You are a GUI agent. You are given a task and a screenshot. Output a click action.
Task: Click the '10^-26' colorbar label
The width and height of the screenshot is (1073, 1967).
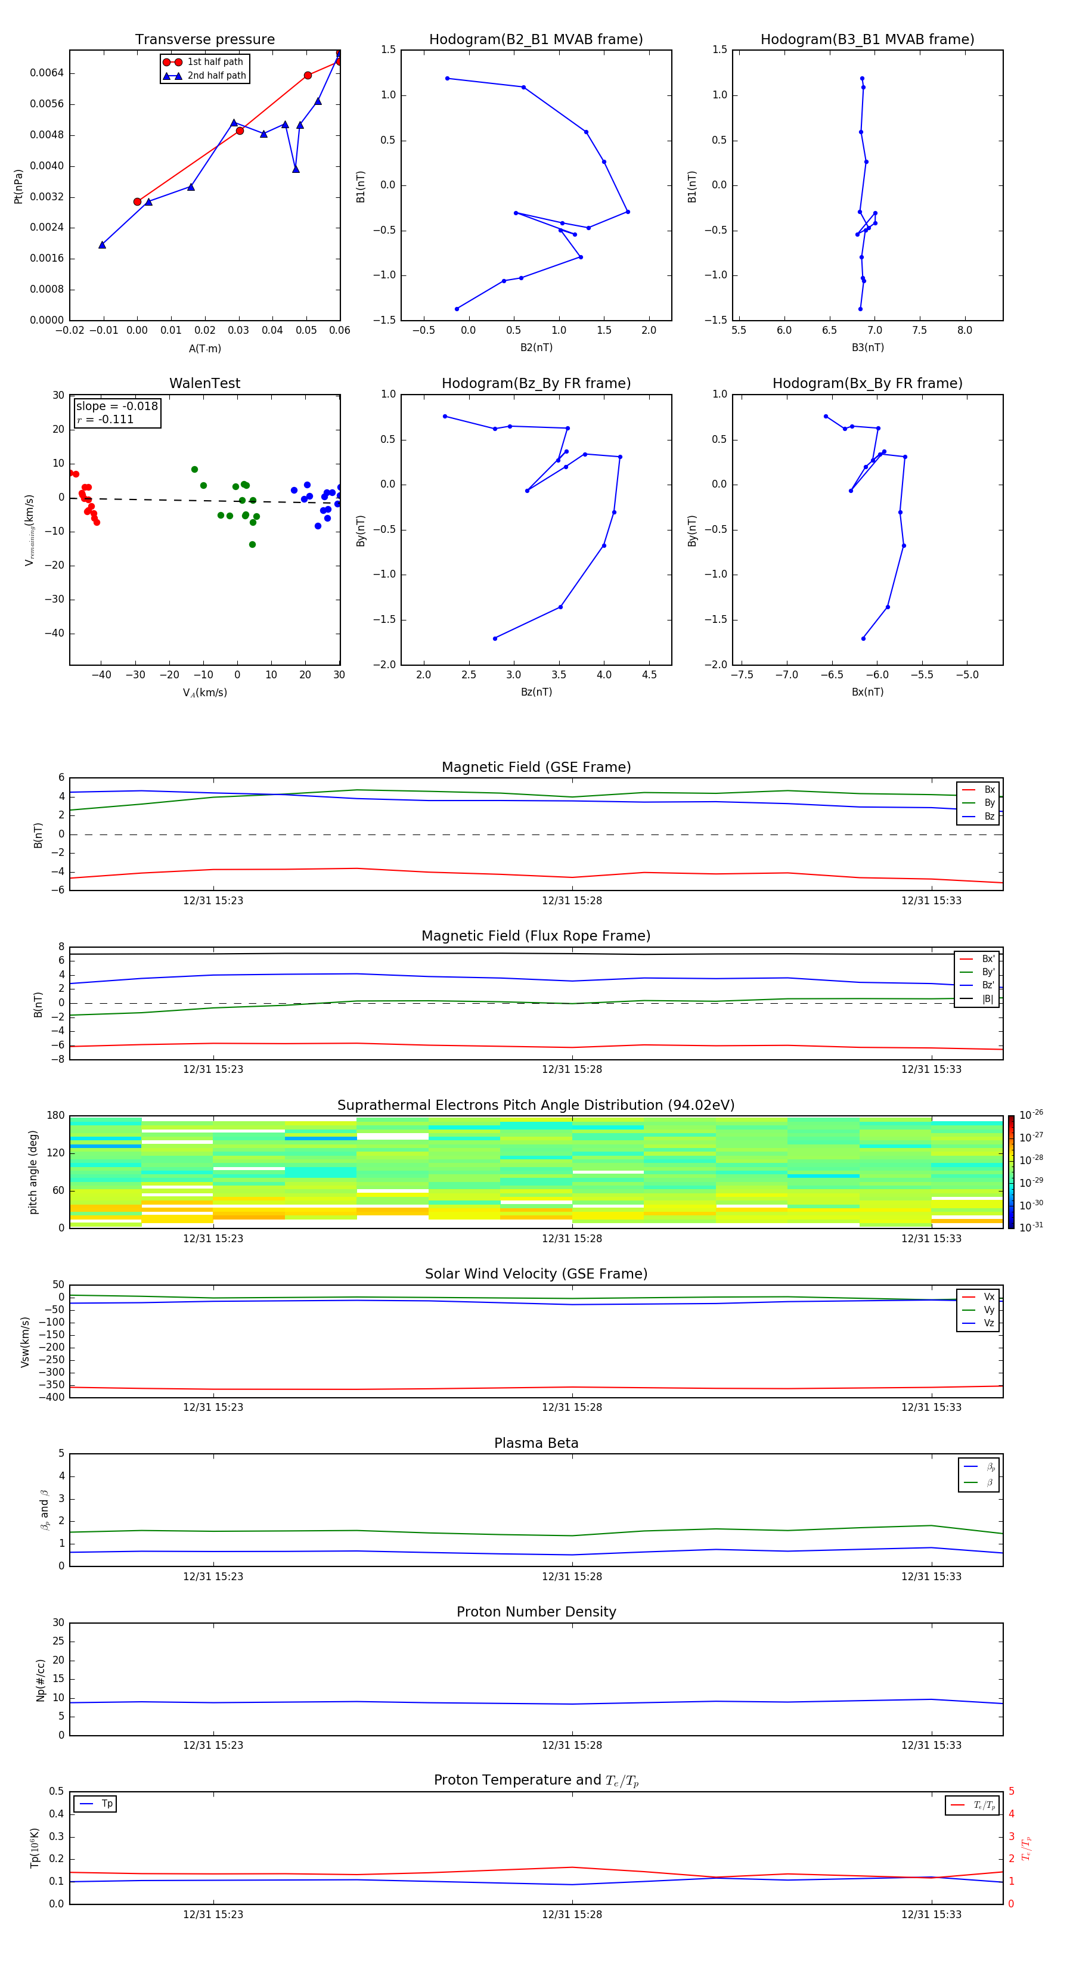1031,1115
